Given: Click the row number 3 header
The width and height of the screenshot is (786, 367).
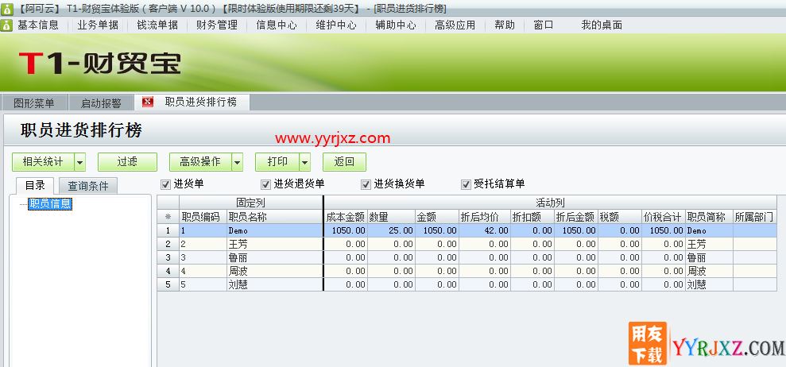Looking at the screenshot, I should (168, 257).
